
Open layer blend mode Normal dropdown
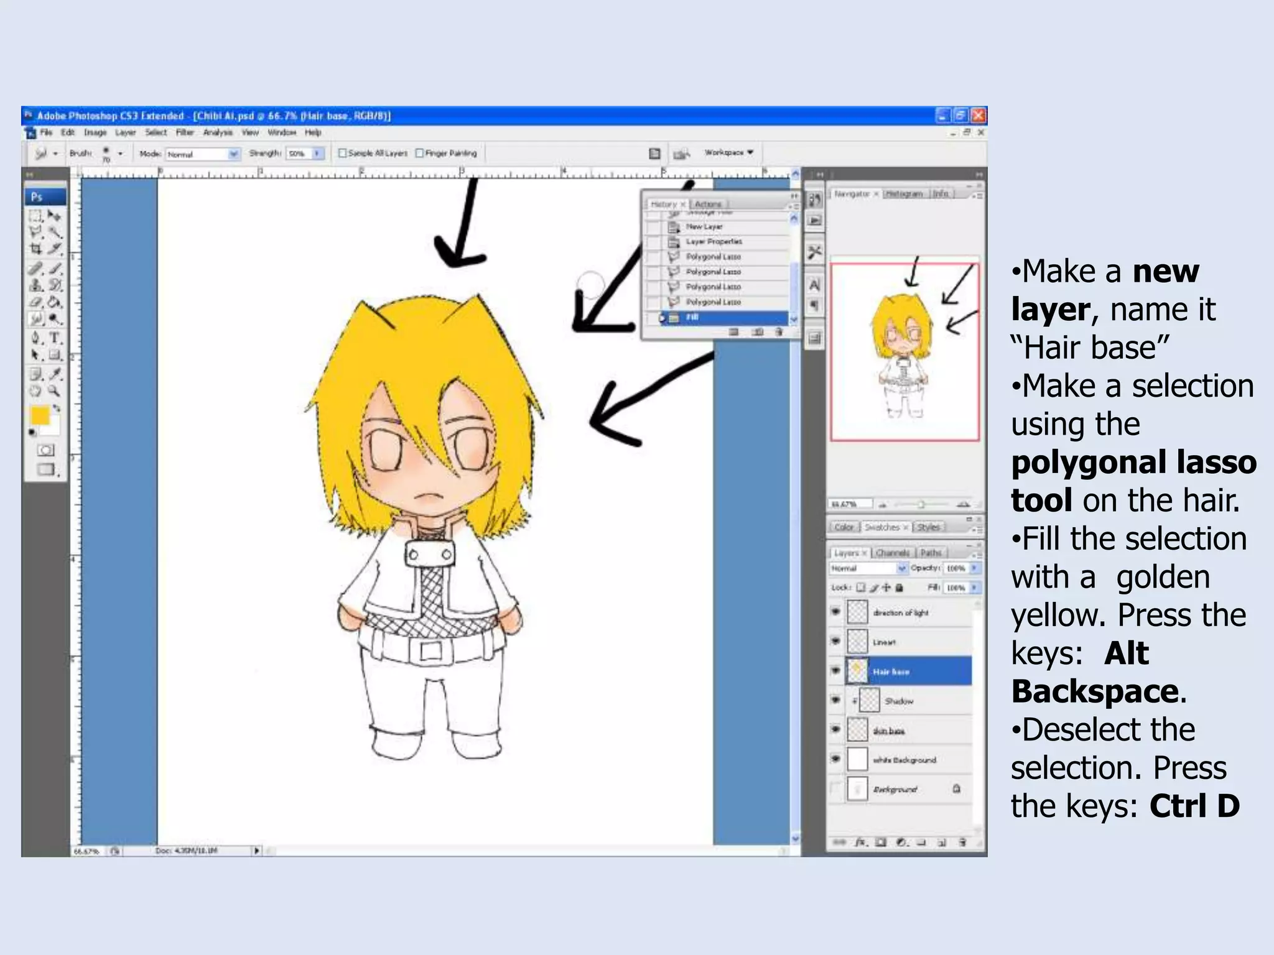point(868,568)
